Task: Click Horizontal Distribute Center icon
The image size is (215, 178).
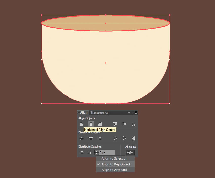Action: (x=124, y=138)
